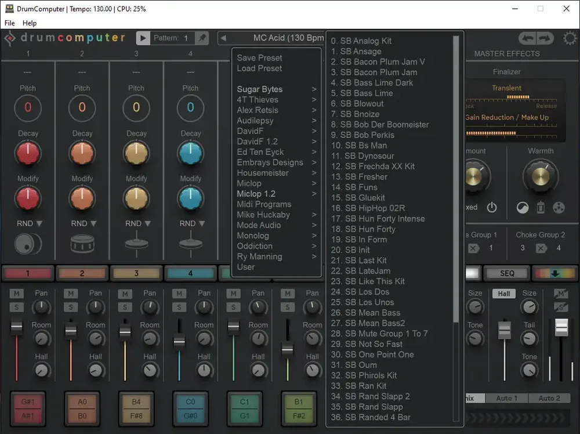Screen dimensions: 580x434
Task: Open the Help menu
Action: point(30,23)
